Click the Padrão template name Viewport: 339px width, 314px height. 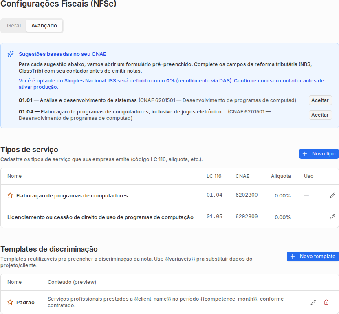(25, 302)
